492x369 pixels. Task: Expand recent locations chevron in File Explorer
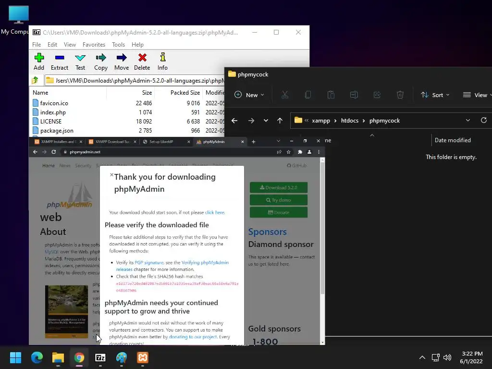(266, 121)
